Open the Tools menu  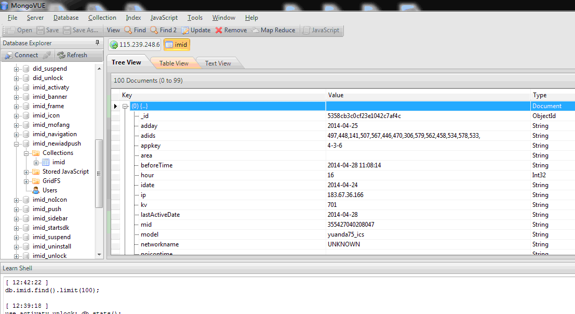click(195, 18)
